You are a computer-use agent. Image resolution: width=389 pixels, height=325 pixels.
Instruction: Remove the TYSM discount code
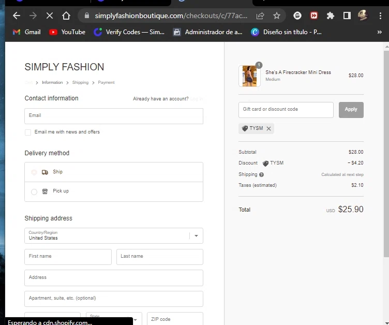point(268,129)
